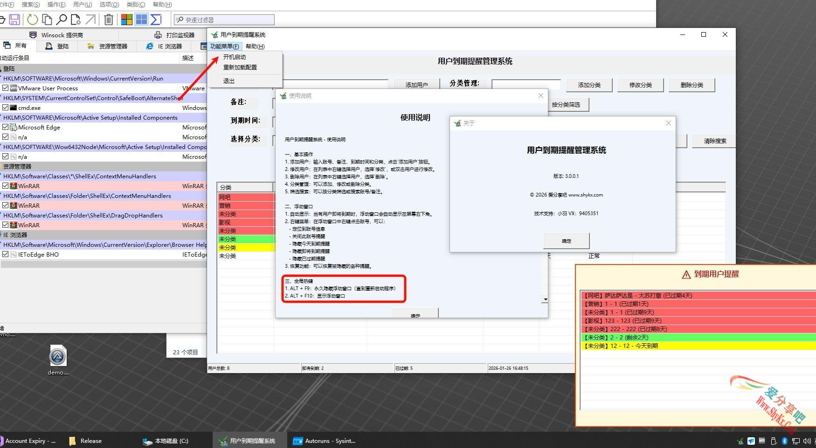Screen dimensions: 816x448
Task: Select 开机启动 from the 功能菜单 menu
Action: pyautogui.click(x=235, y=57)
